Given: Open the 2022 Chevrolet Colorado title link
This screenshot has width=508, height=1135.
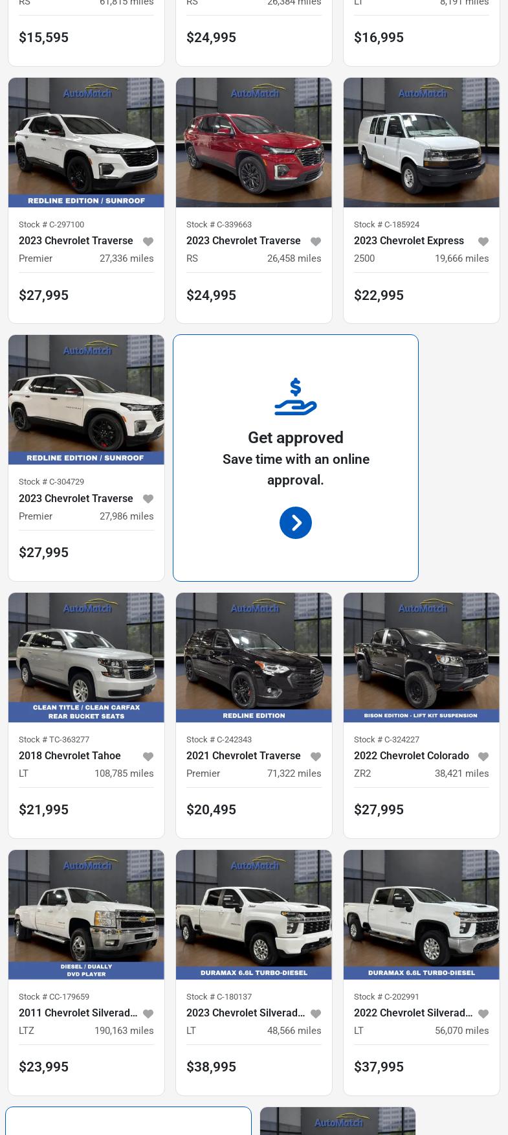Looking at the screenshot, I should (412, 756).
